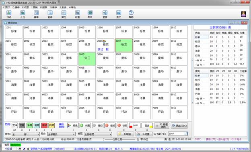Click the R.刷新 refresh button

coord(125,134)
